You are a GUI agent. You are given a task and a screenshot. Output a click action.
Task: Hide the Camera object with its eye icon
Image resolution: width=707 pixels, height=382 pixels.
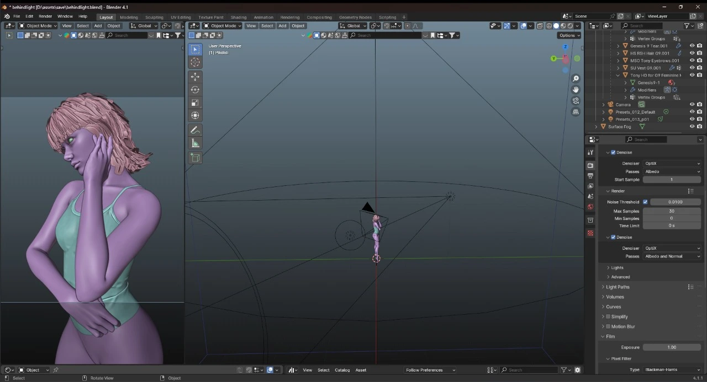click(x=692, y=104)
